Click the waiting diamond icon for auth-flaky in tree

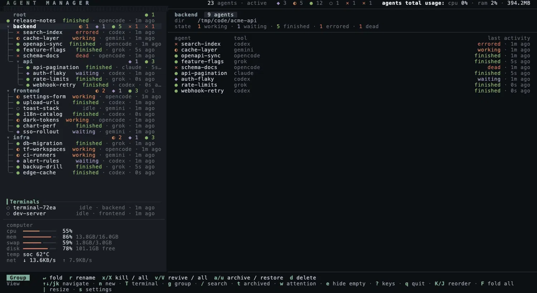28,73
